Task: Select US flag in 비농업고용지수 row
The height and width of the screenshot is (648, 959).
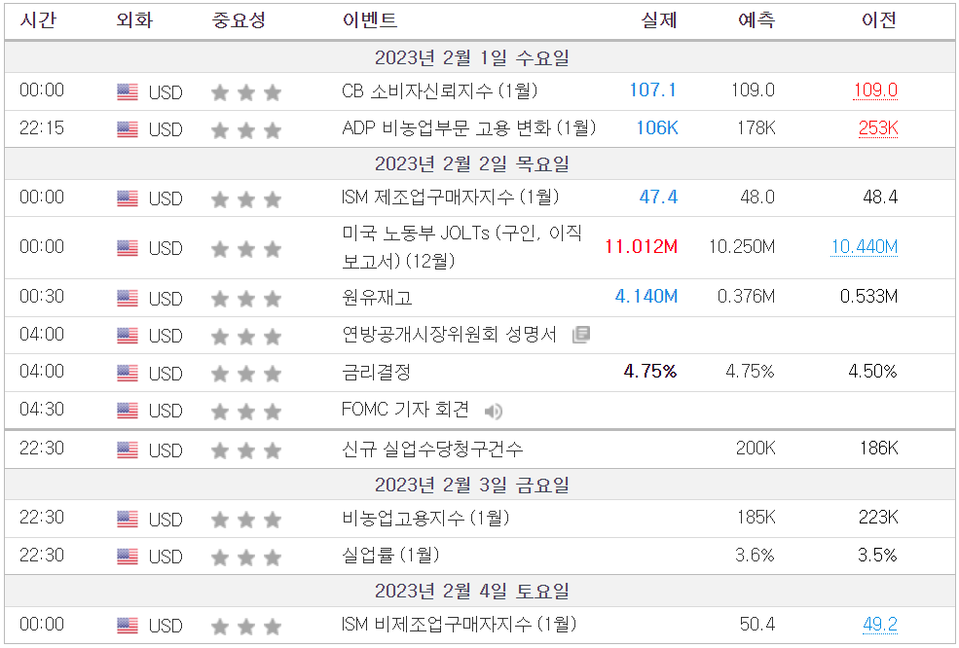Action: click(x=128, y=519)
